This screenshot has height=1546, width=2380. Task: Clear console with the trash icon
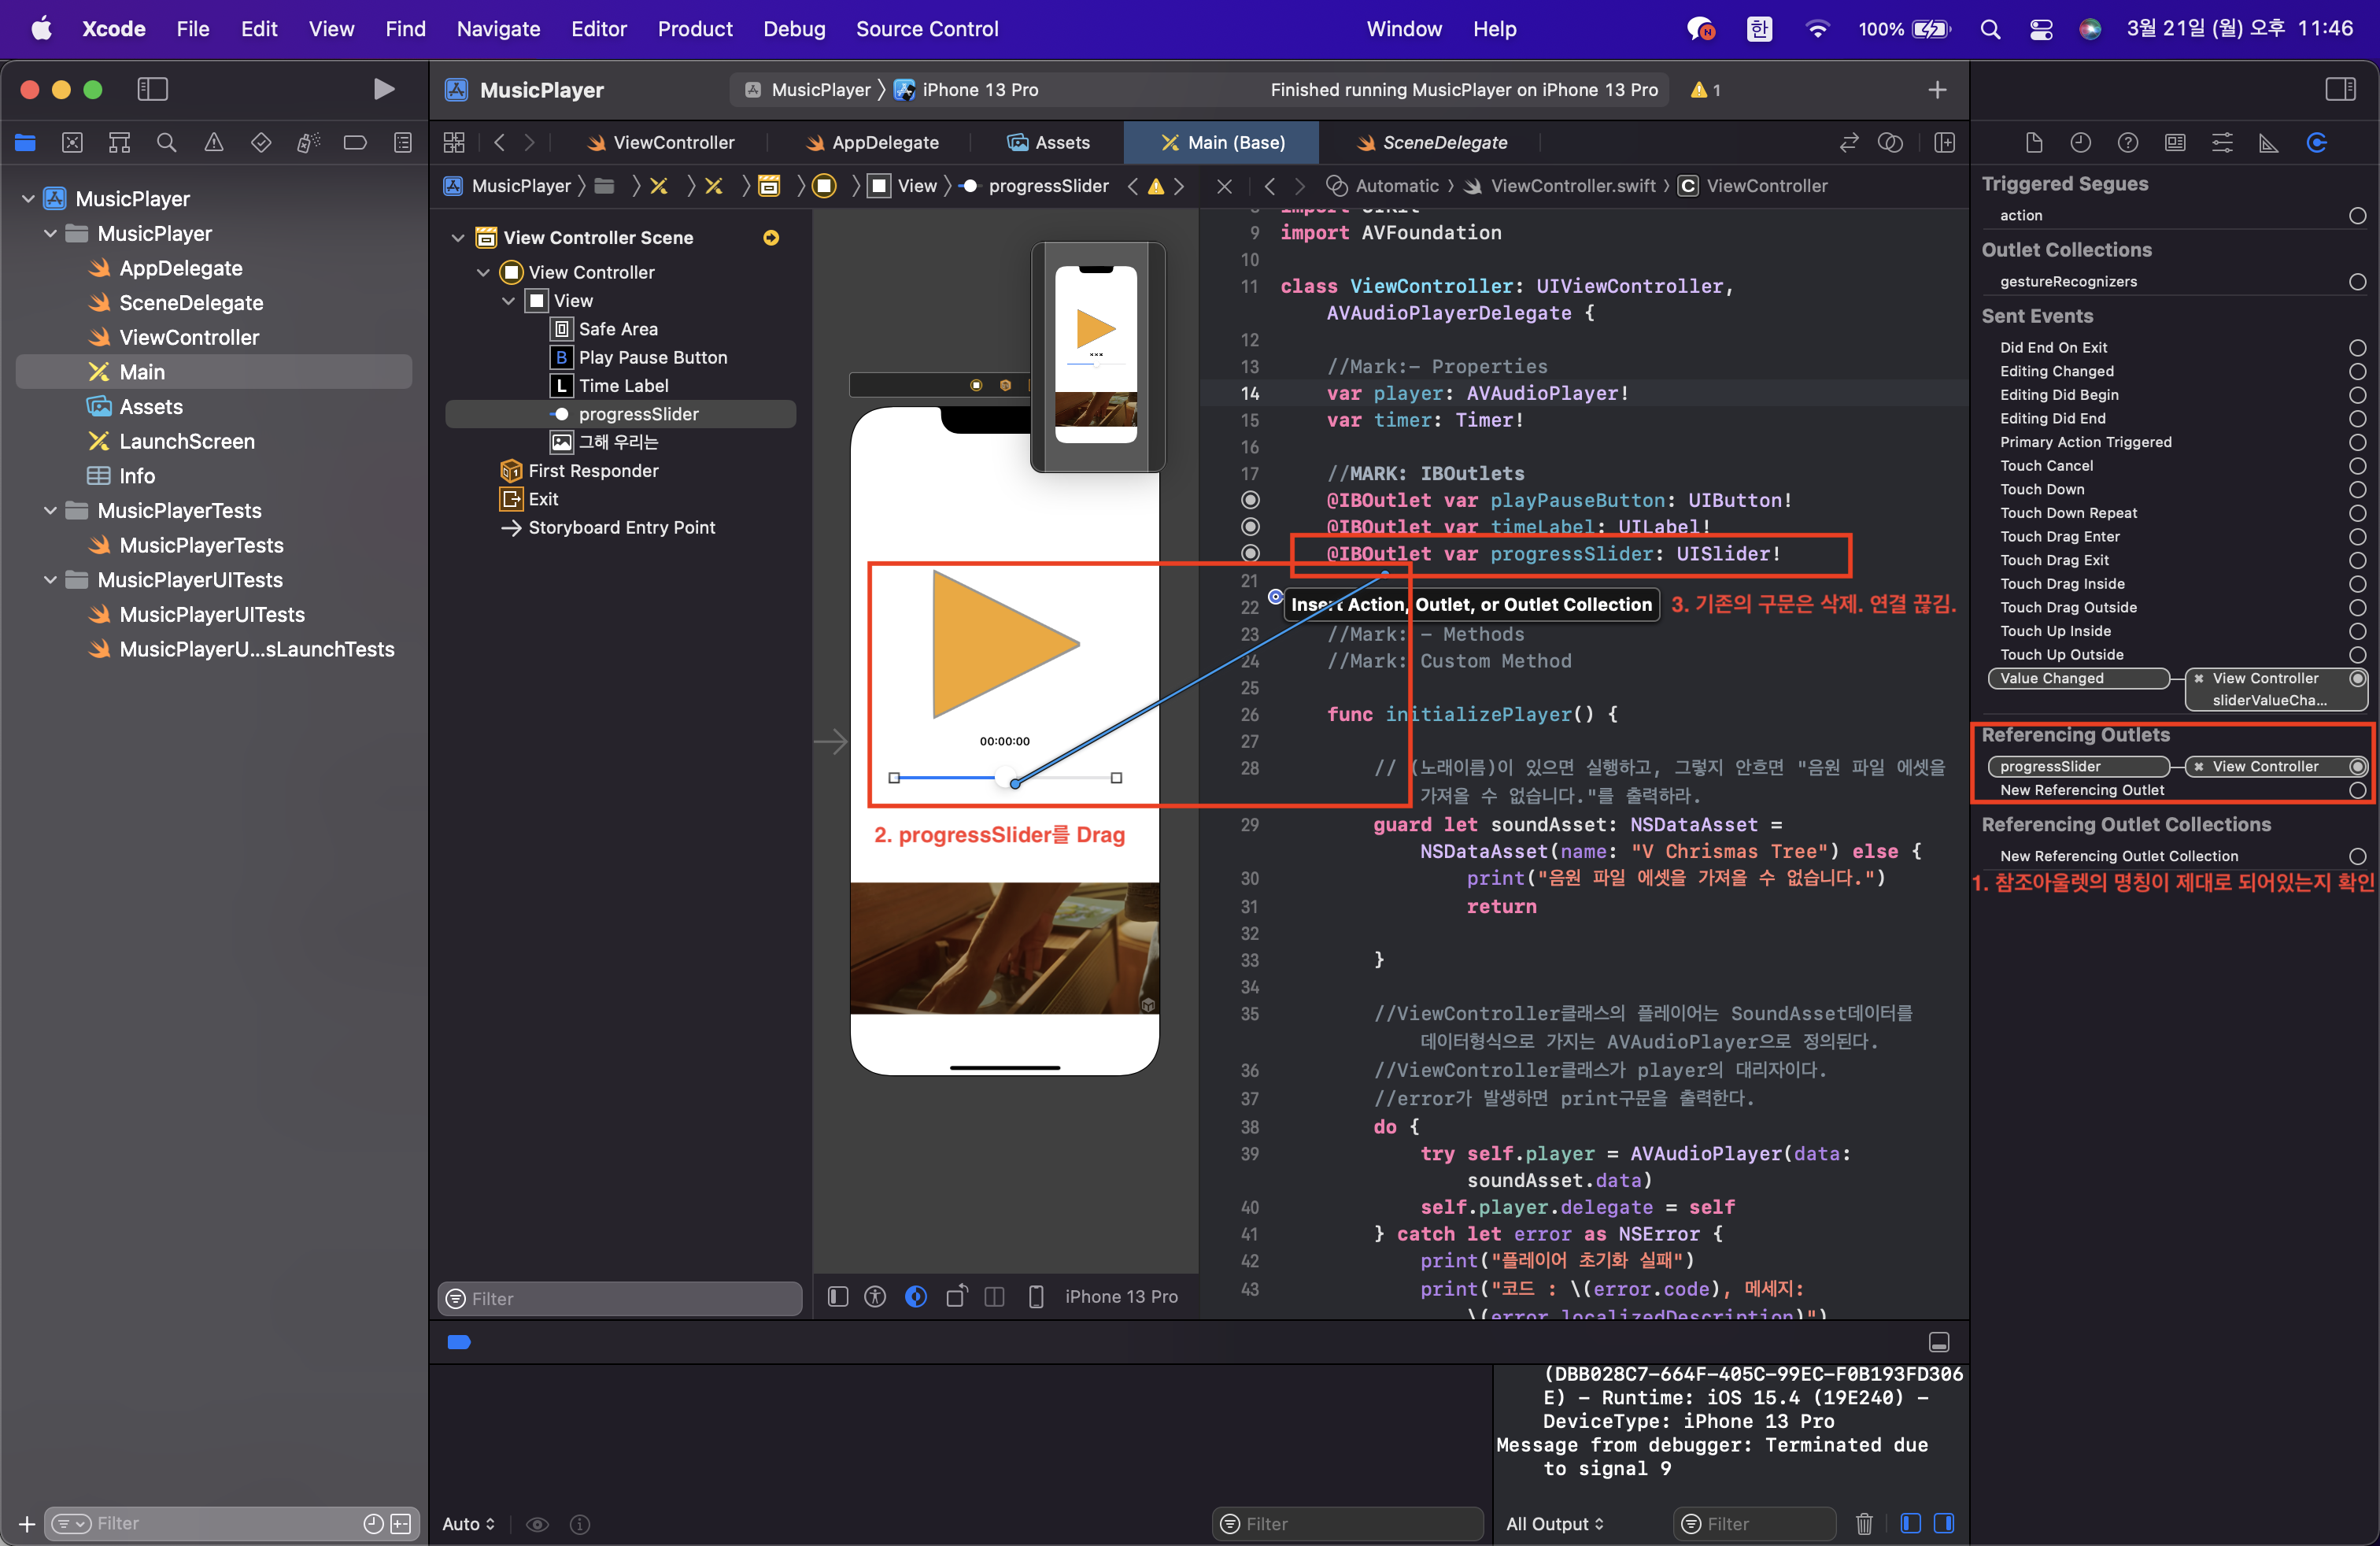tap(1864, 1523)
